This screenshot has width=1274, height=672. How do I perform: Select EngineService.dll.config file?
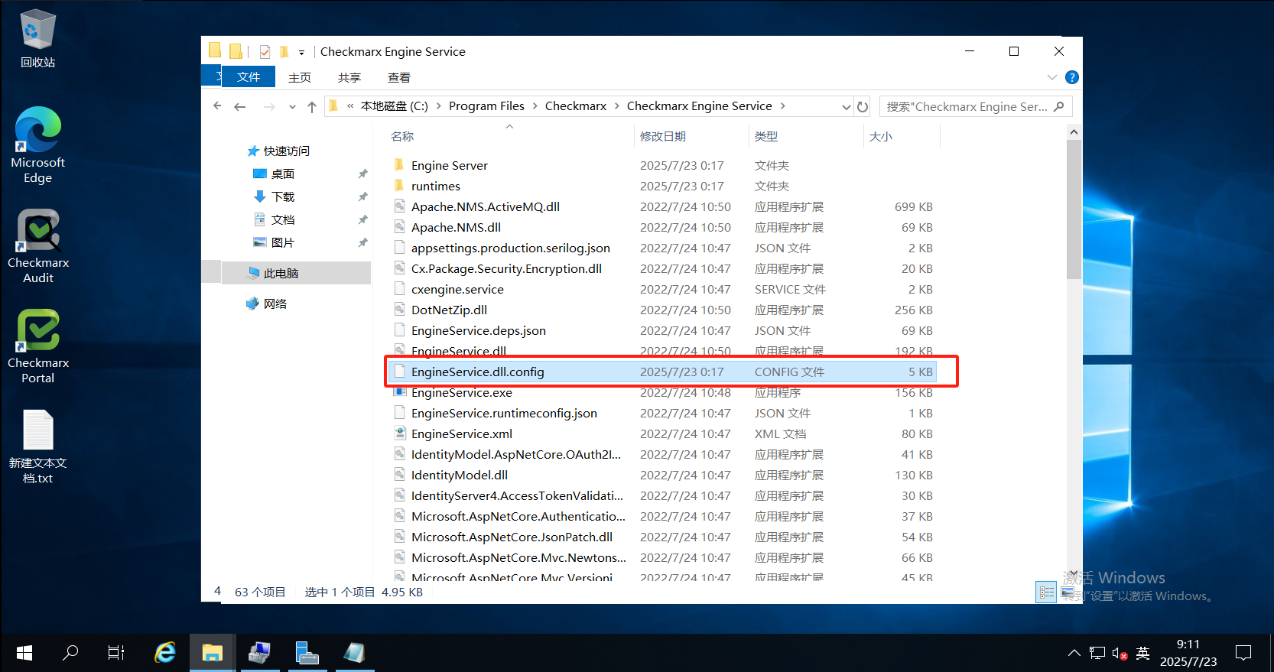pos(477,372)
